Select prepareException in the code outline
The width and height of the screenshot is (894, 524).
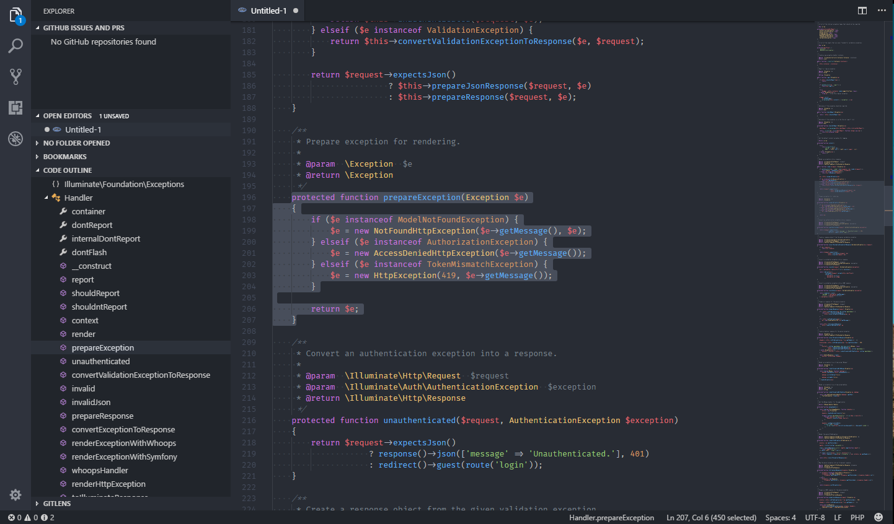[131, 347]
